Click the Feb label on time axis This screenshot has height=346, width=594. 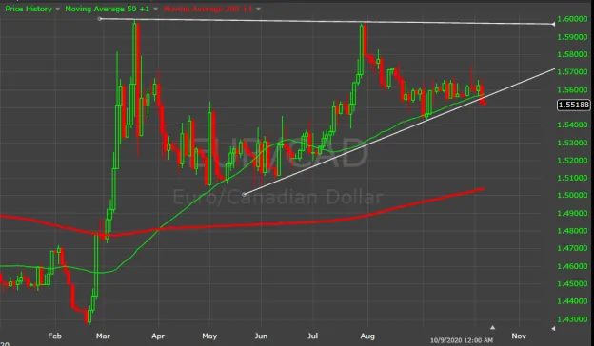[x=54, y=336]
